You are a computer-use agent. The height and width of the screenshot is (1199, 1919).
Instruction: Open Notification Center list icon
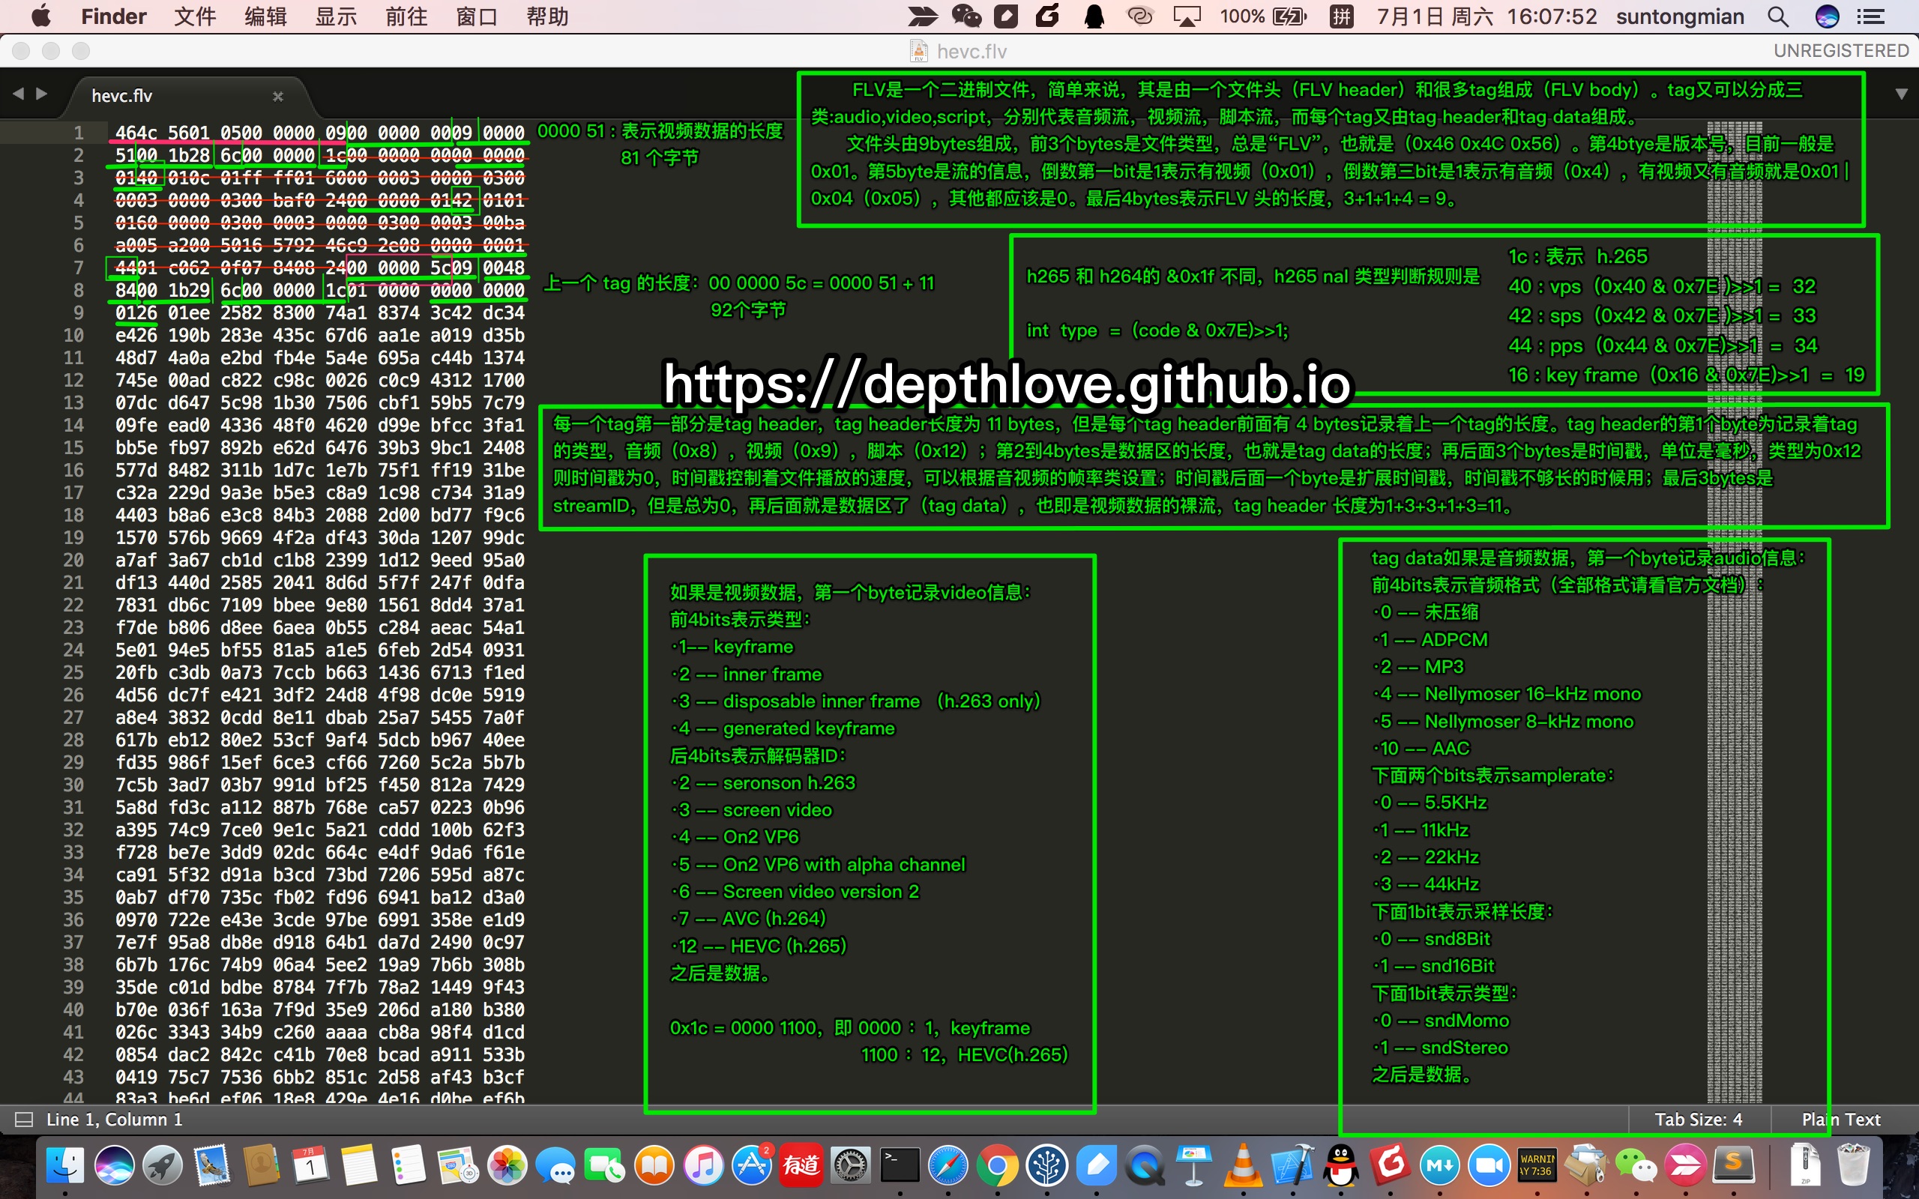(x=1870, y=16)
